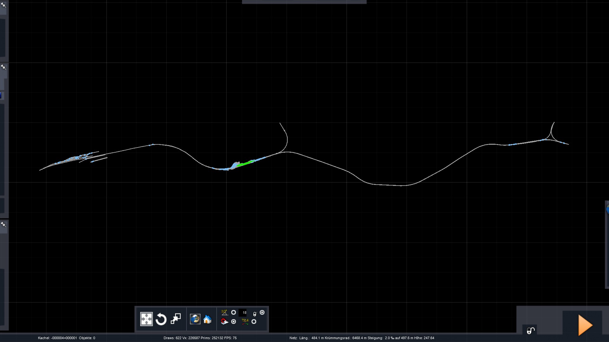Screen dimensions: 609x342
Task: Toggle the angle snap radio button
Action: click(x=233, y=313)
